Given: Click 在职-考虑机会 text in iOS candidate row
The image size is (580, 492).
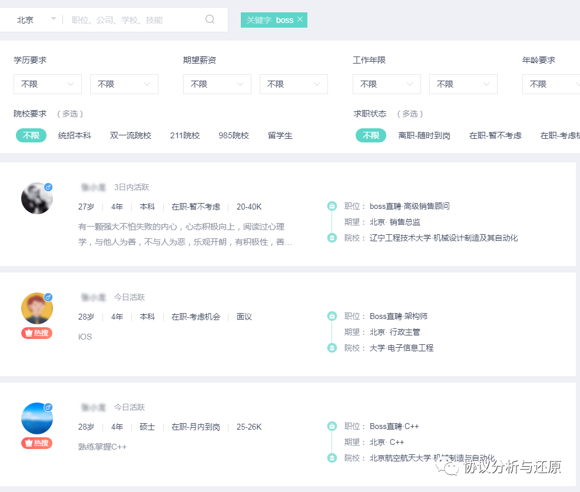Looking at the screenshot, I should point(195,317).
